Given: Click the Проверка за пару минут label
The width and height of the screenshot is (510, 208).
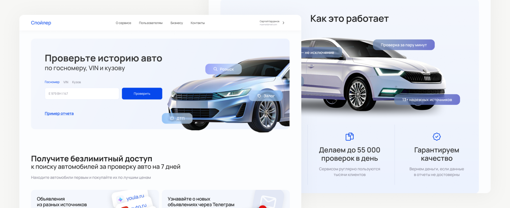Looking at the screenshot, I should click(x=404, y=45).
